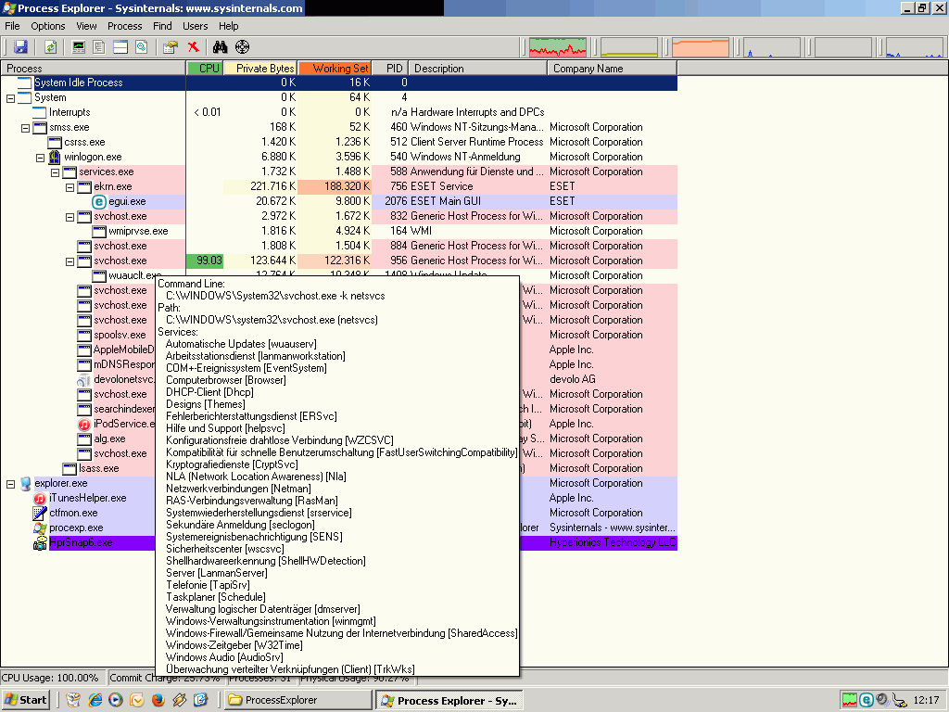Open the System Information graph icon
Screen dimensions: 949x712
(79, 46)
